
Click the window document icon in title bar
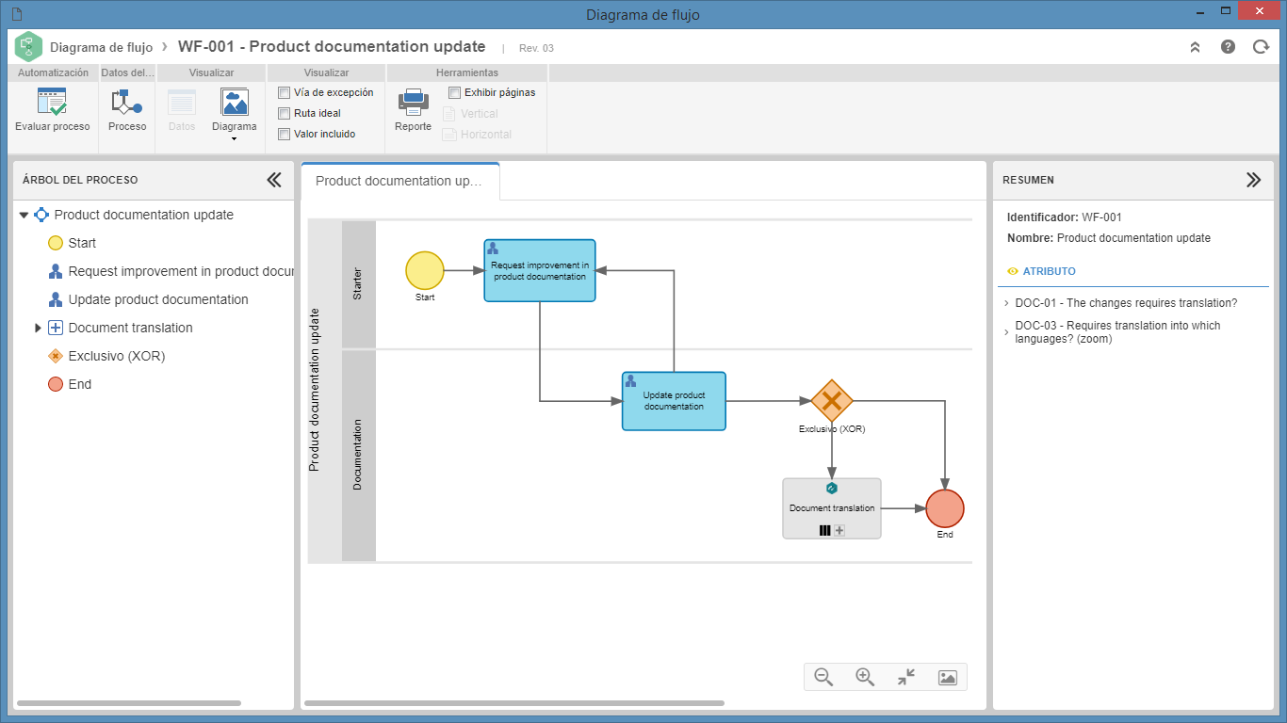[16, 14]
